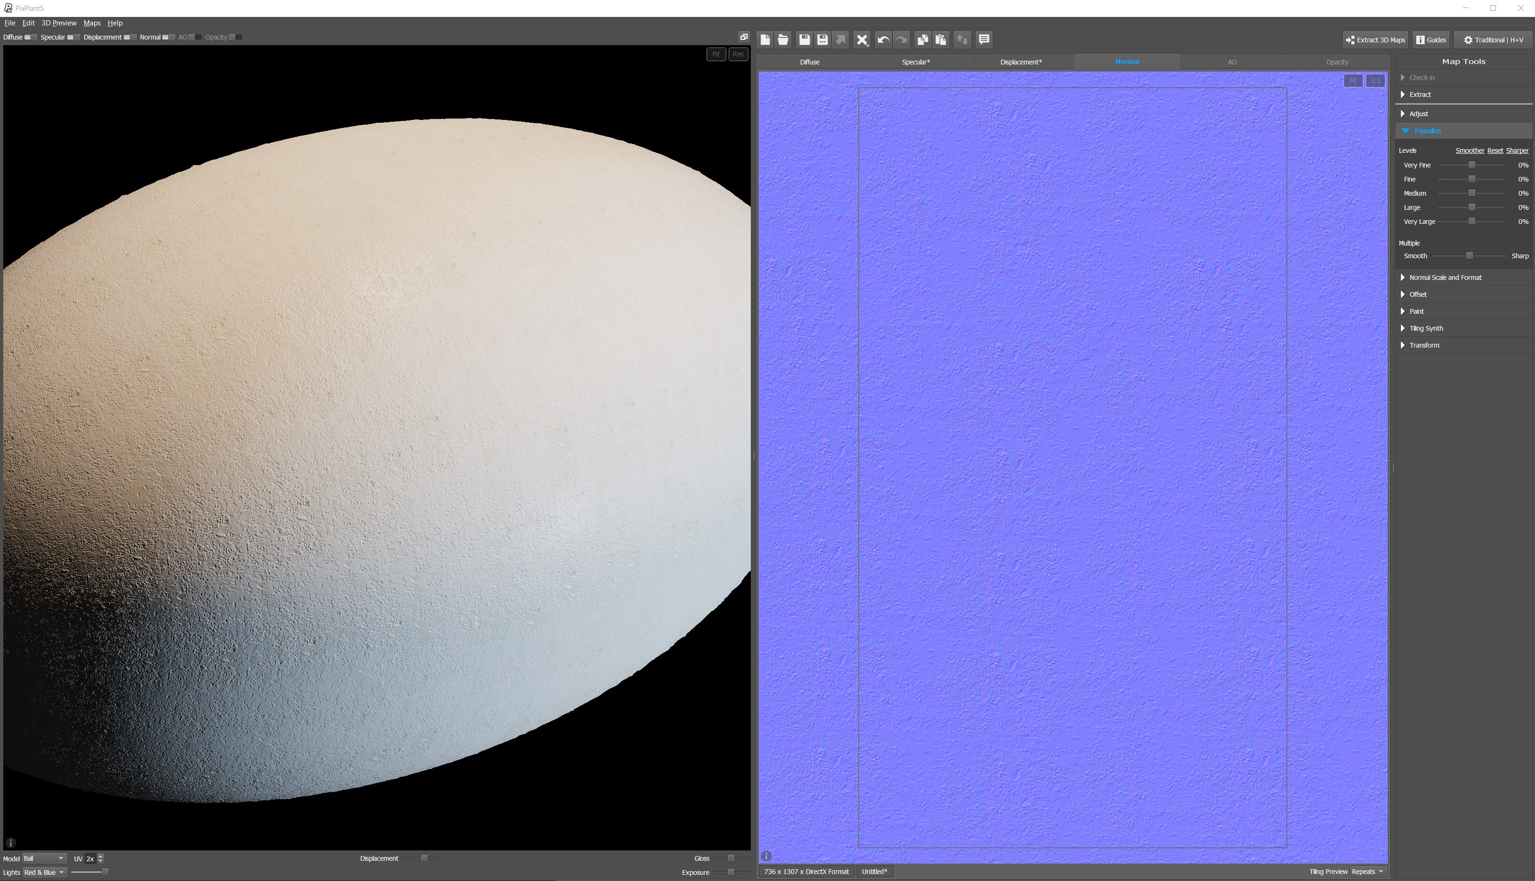Create a new project with the blank page icon

point(765,40)
